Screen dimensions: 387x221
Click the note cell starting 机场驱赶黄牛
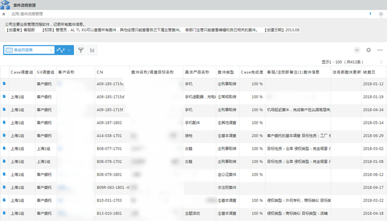298,110
